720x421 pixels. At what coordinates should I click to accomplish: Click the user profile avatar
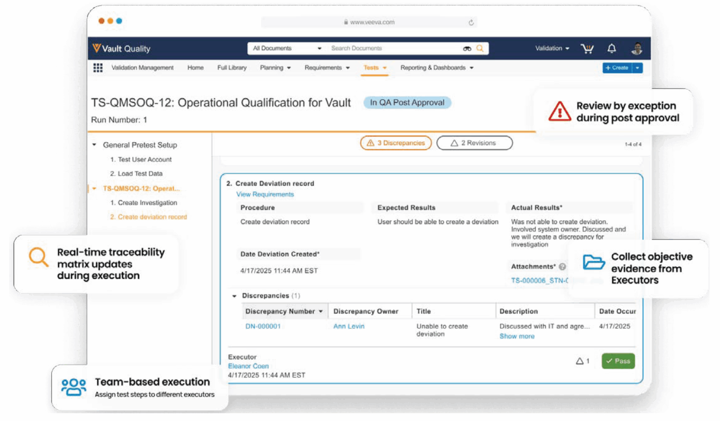click(x=637, y=49)
